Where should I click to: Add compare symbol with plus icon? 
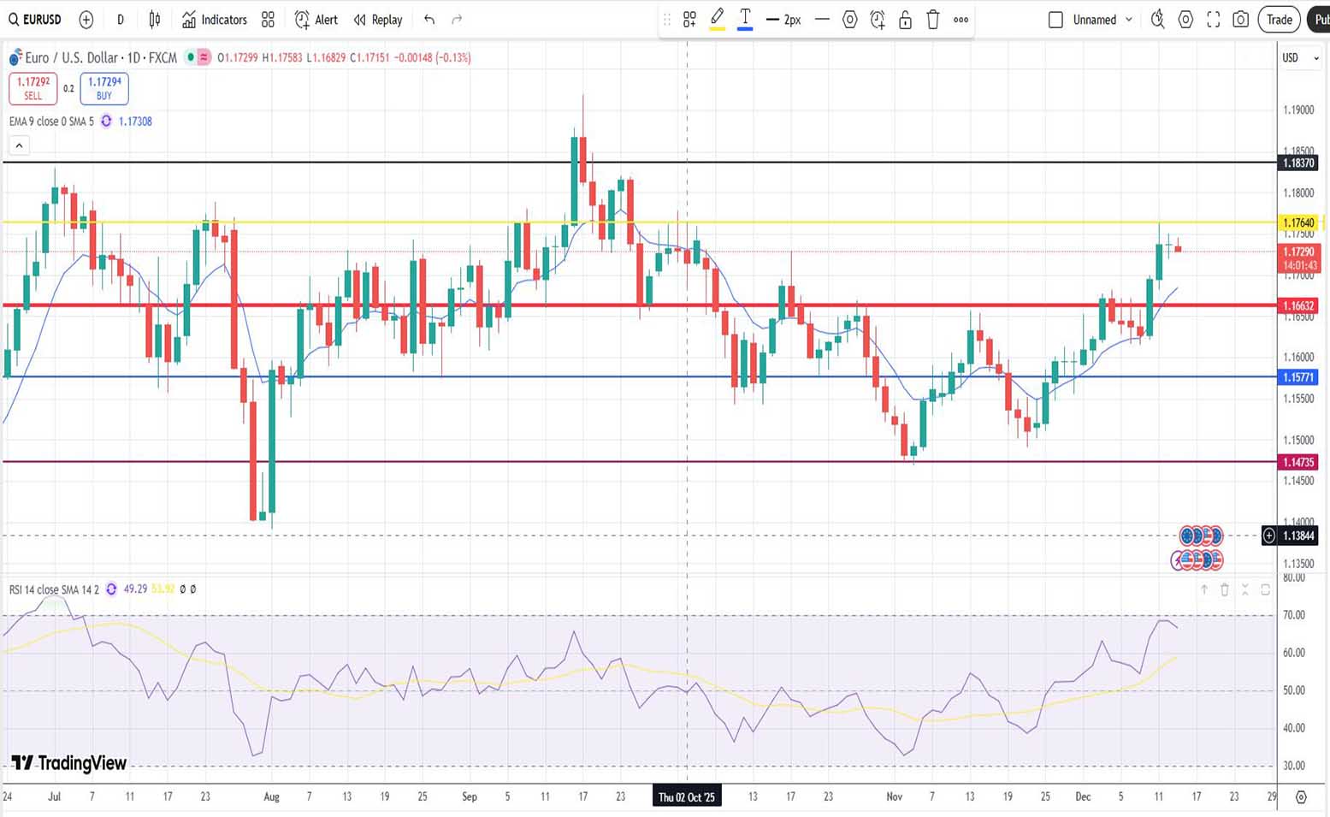pos(86,20)
